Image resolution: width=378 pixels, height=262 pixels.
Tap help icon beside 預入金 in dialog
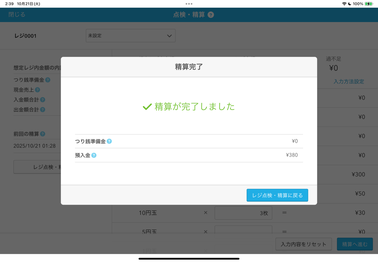[x=94, y=155]
